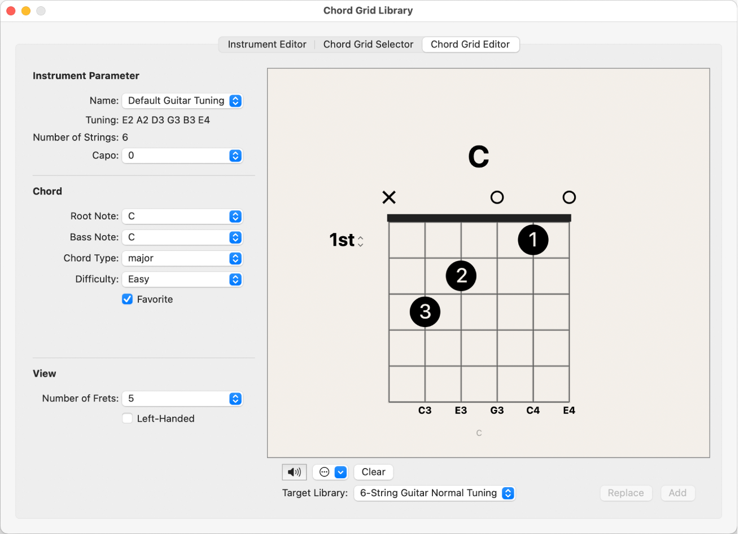The width and height of the screenshot is (739, 534).
Task: Switch to the Chord Grid Selector tab
Action: point(368,44)
